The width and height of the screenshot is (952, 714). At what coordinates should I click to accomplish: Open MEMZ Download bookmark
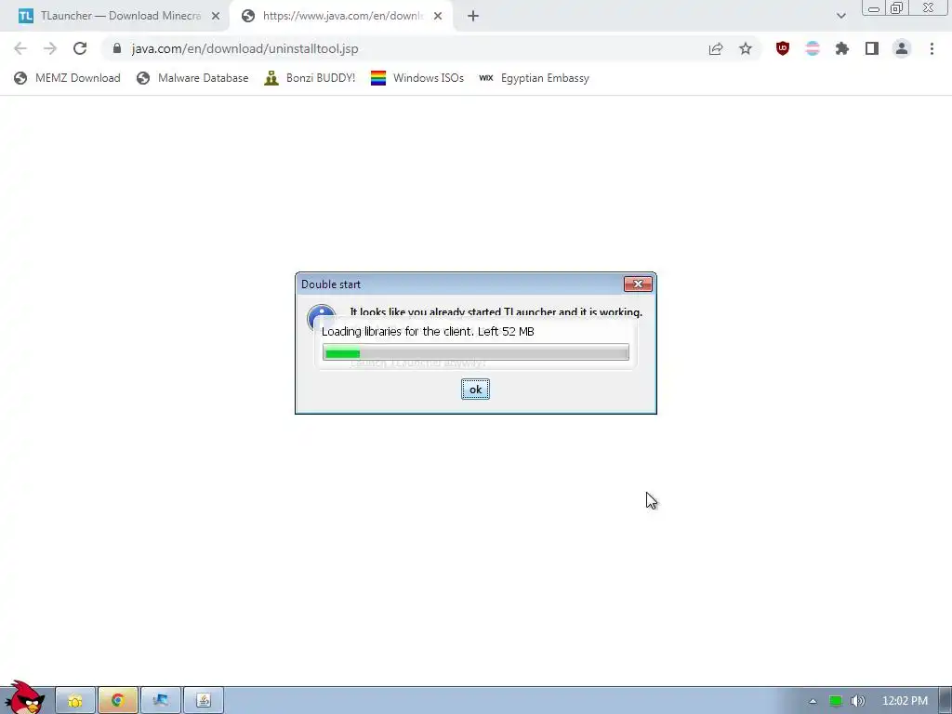point(67,78)
